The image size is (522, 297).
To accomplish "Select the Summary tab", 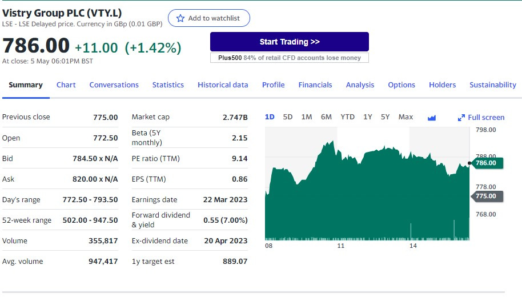I will click(x=26, y=85).
